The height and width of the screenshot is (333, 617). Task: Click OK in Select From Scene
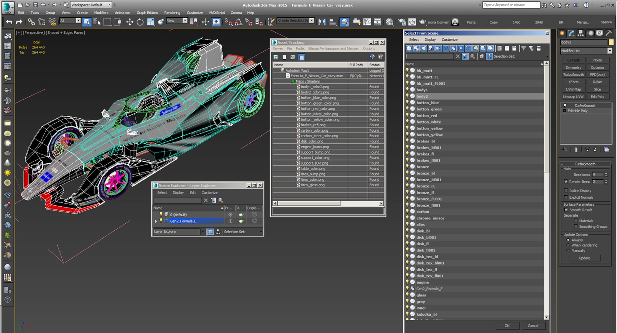(x=507, y=326)
